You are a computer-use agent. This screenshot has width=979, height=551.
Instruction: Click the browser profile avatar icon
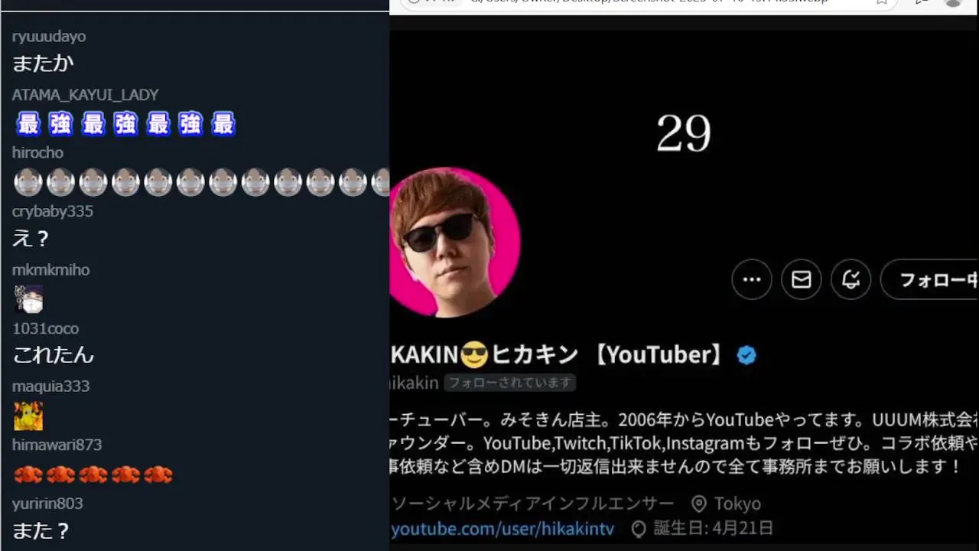(952, 2)
